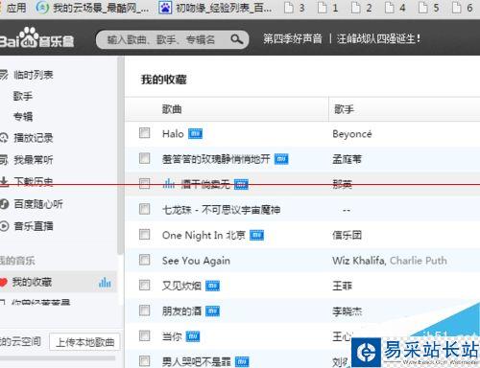Tick checkbox for 男人哭吧不是罪

(144, 361)
